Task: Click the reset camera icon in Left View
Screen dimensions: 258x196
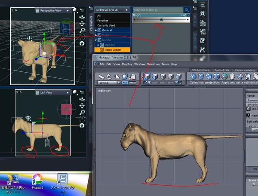Action: (82, 126)
